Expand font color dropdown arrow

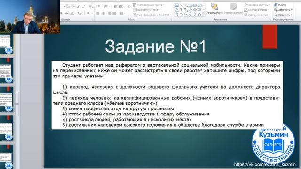coord(92,13)
